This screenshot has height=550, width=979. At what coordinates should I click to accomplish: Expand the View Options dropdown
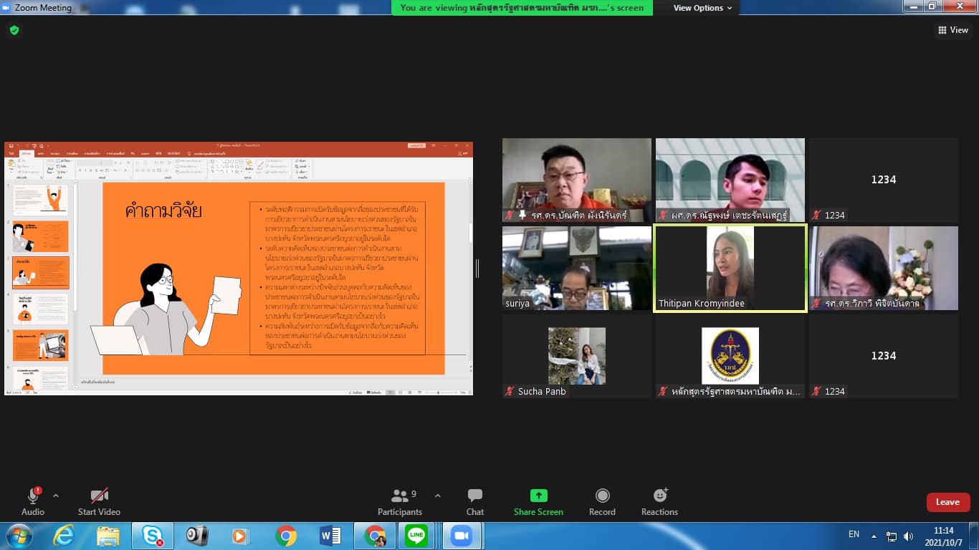pos(702,8)
